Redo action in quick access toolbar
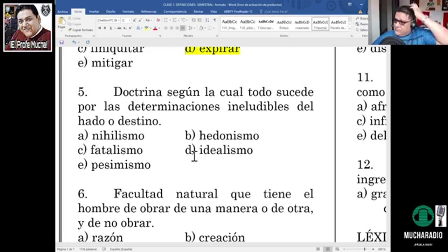 click(x=88, y=42)
